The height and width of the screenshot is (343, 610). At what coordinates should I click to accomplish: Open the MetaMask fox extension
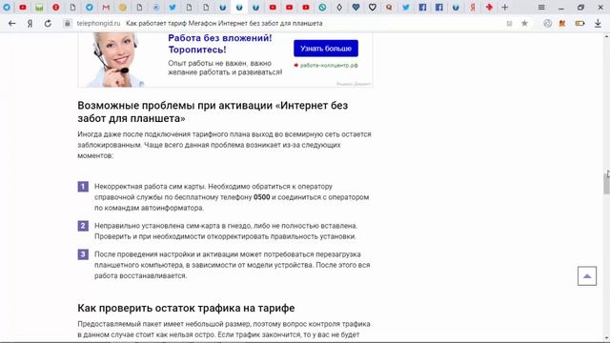(x=562, y=23)
